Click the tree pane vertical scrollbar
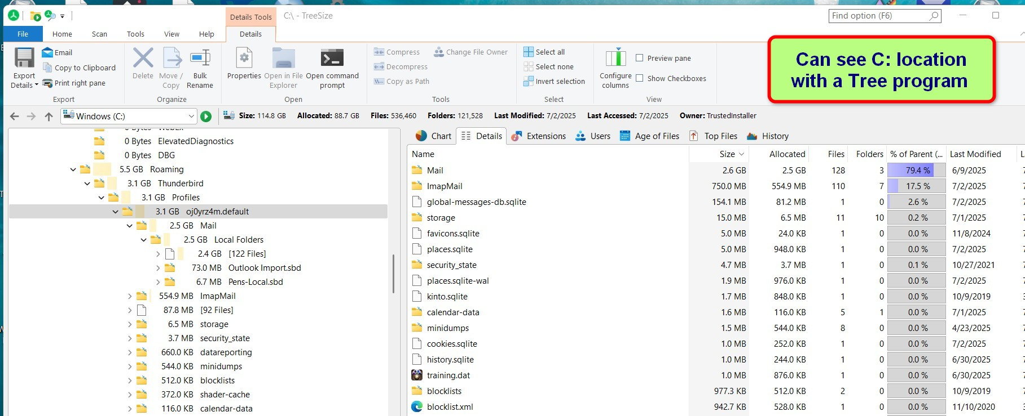Viewport: 1025px width, 416px height. click(x=393, y=274)
